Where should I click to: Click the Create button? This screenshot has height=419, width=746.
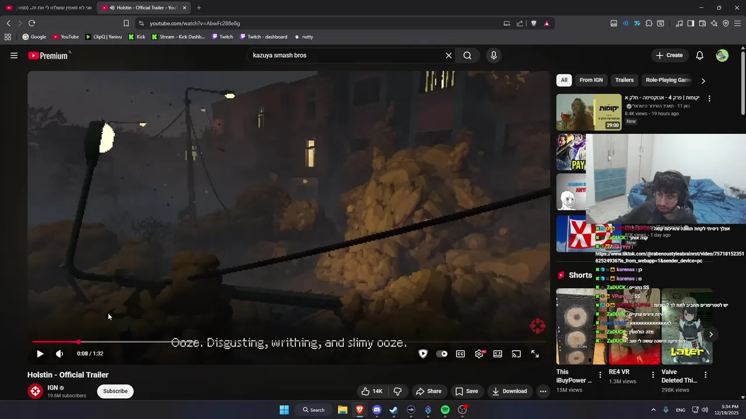point(669,55)
